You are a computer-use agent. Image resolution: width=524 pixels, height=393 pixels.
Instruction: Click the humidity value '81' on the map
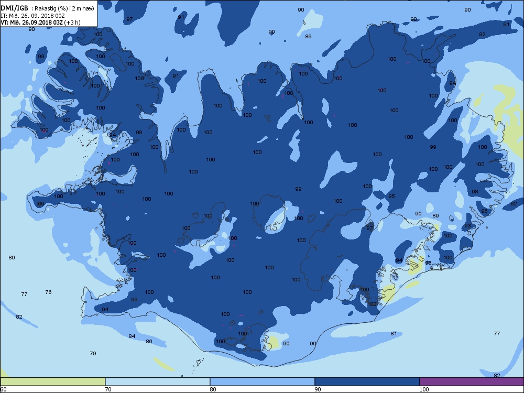[x=394, y=333]
